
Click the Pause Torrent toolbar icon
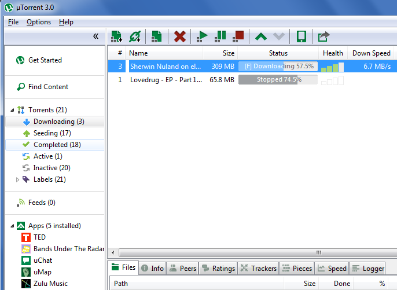(x=220, y=36)
